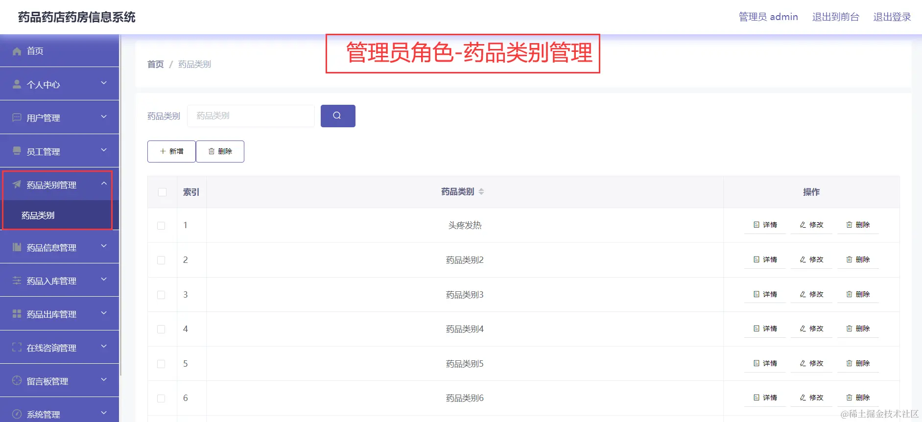This screenshot has width=922, height=422.
Task: Click the icon beside 系统管理
Action: point(17,414)
